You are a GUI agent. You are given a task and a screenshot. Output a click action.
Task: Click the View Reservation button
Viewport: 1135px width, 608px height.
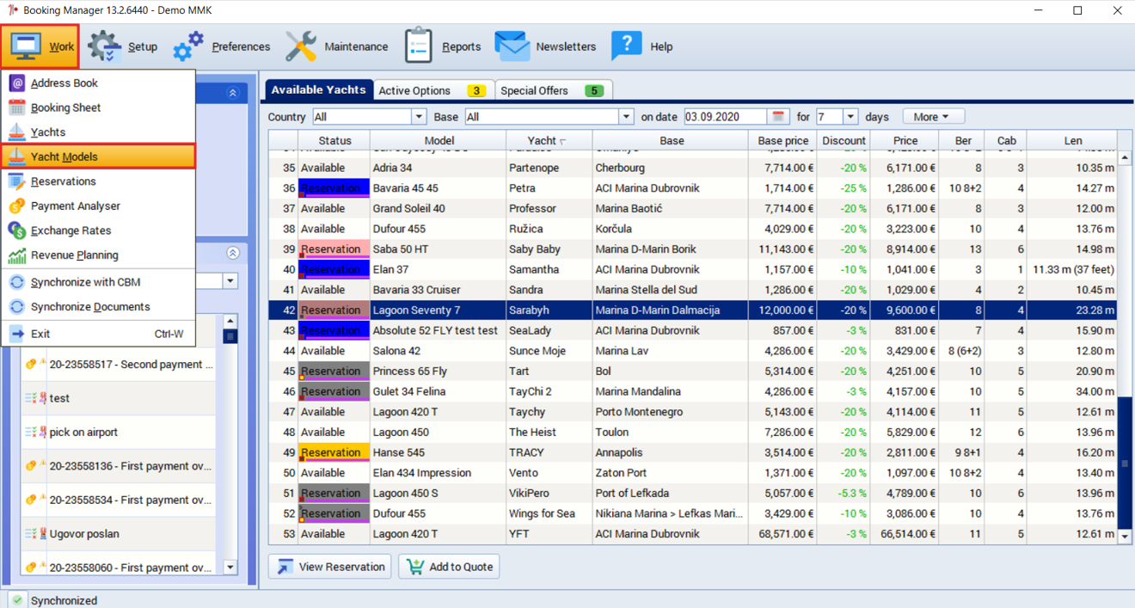[x=330, y=567]
